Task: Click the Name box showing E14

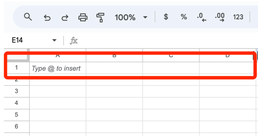Action: (x=28, y=41)
